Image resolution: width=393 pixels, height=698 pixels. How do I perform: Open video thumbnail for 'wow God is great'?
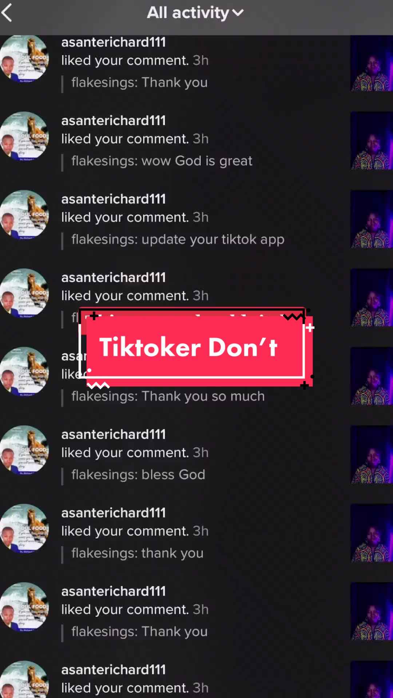pyautogui.click(x=372, y=141)
